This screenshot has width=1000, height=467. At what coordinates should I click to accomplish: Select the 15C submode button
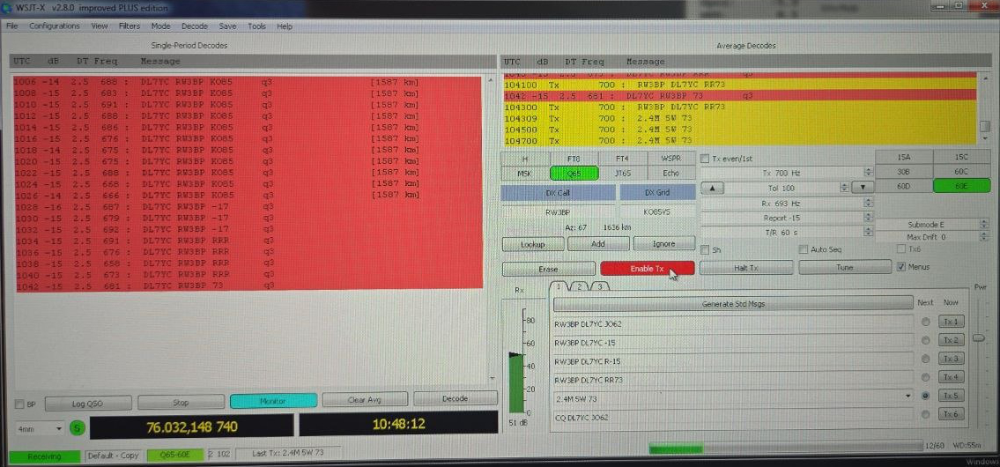coord(961,157)
